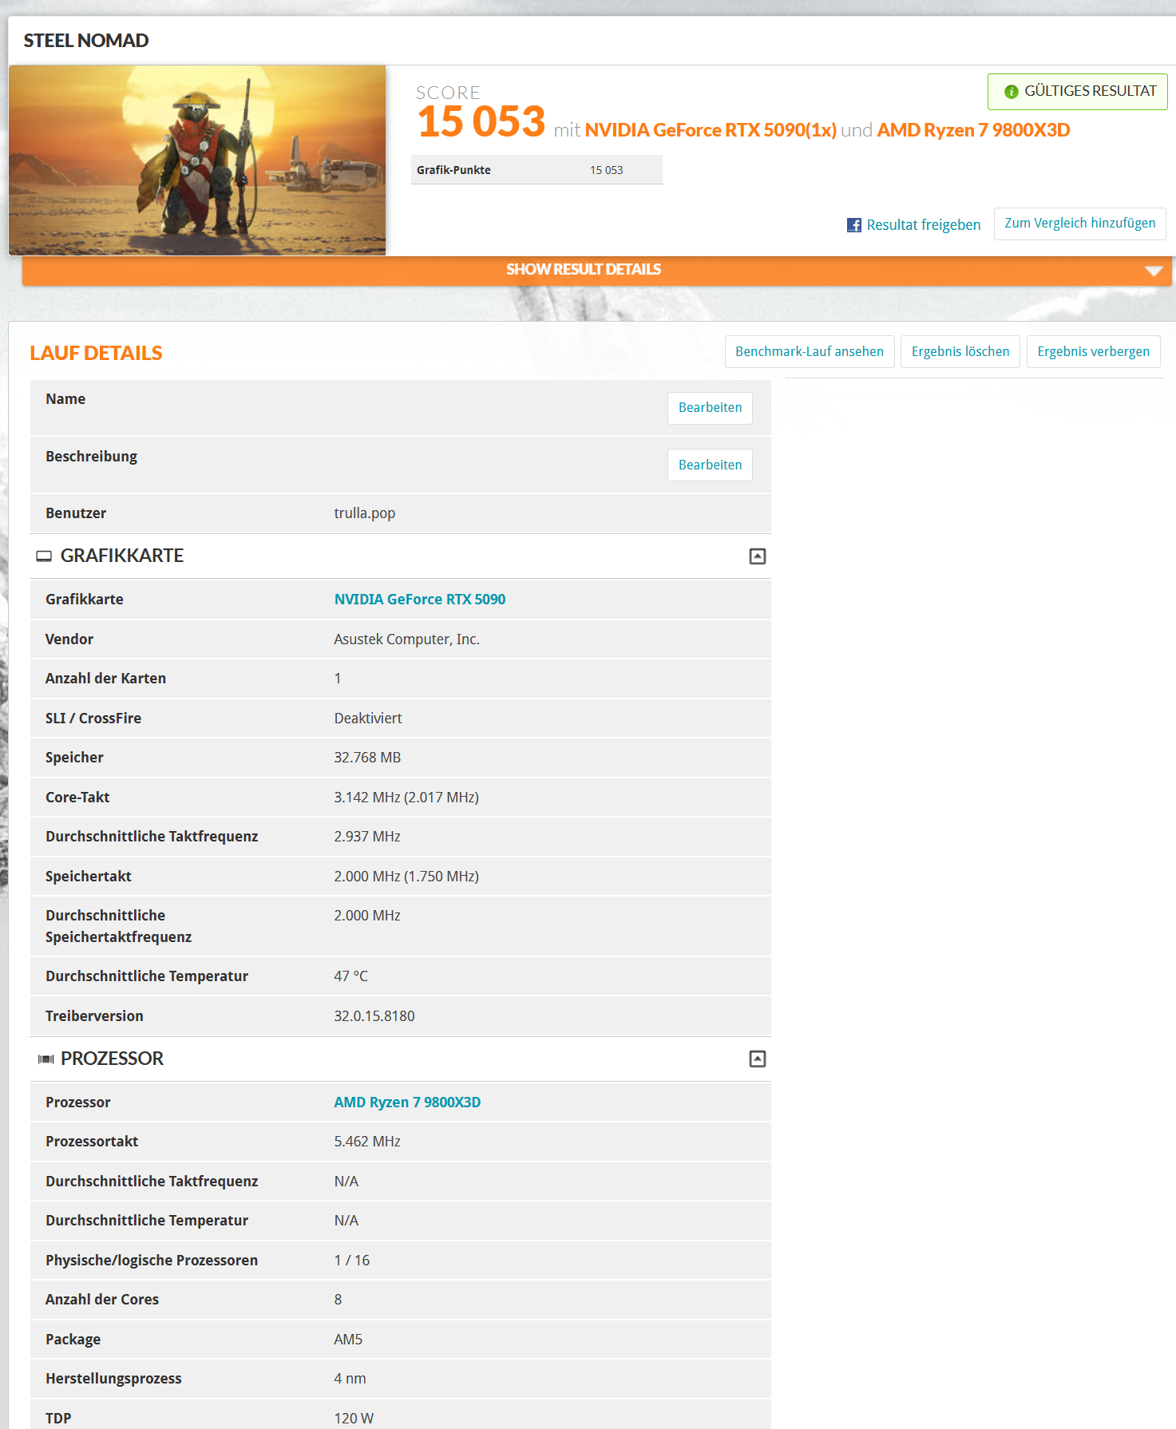Screen dimensions: 1176x1429
Task: Click the Anzahl der Karten label
Action: (105, 679)
